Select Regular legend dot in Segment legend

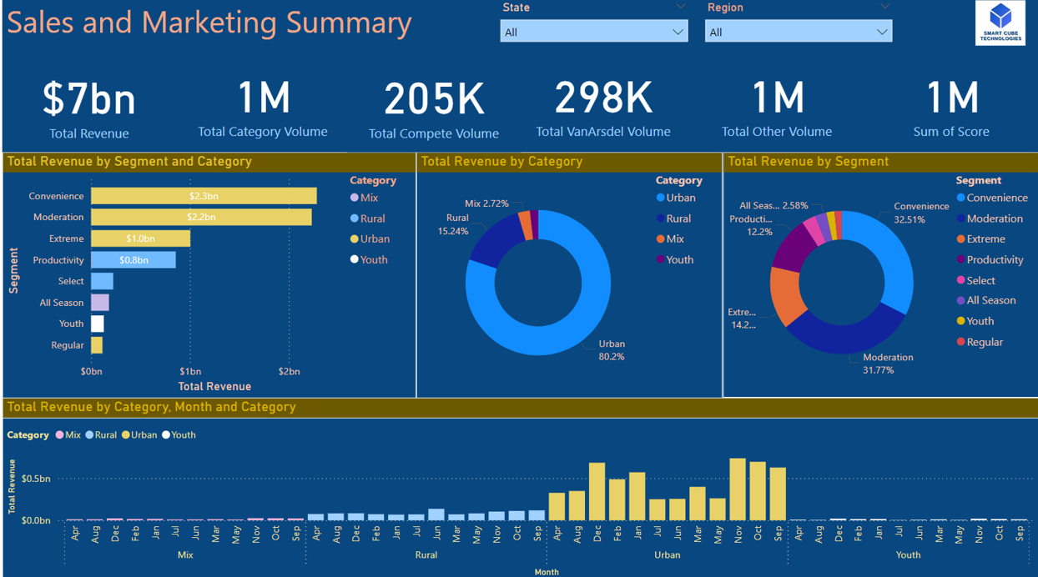coord(961,342)
